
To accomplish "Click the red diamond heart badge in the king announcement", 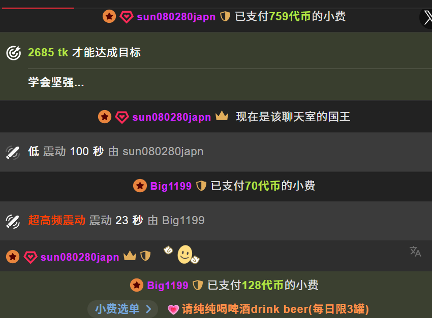I will tap(122, 117).
